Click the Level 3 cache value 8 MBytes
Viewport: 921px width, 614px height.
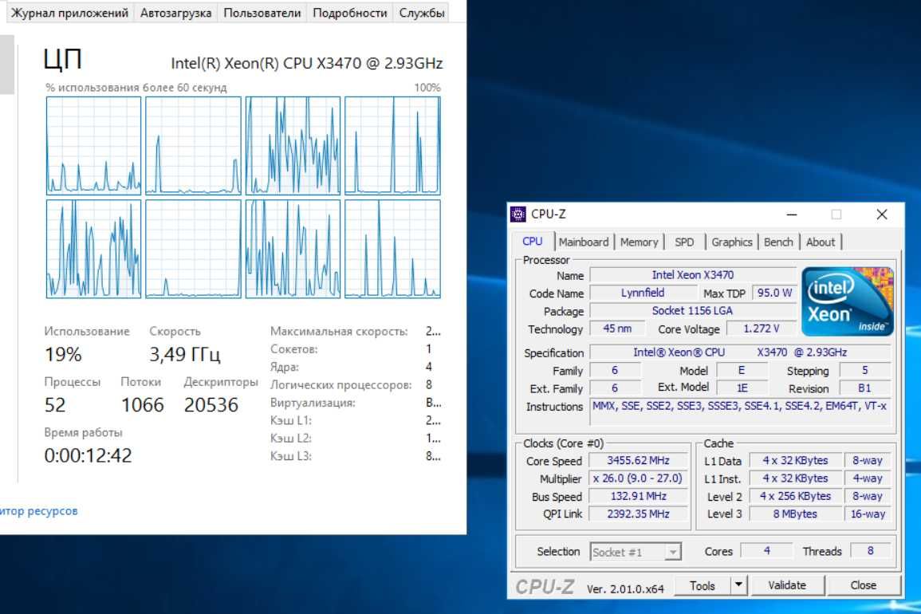tap(795, 514)
